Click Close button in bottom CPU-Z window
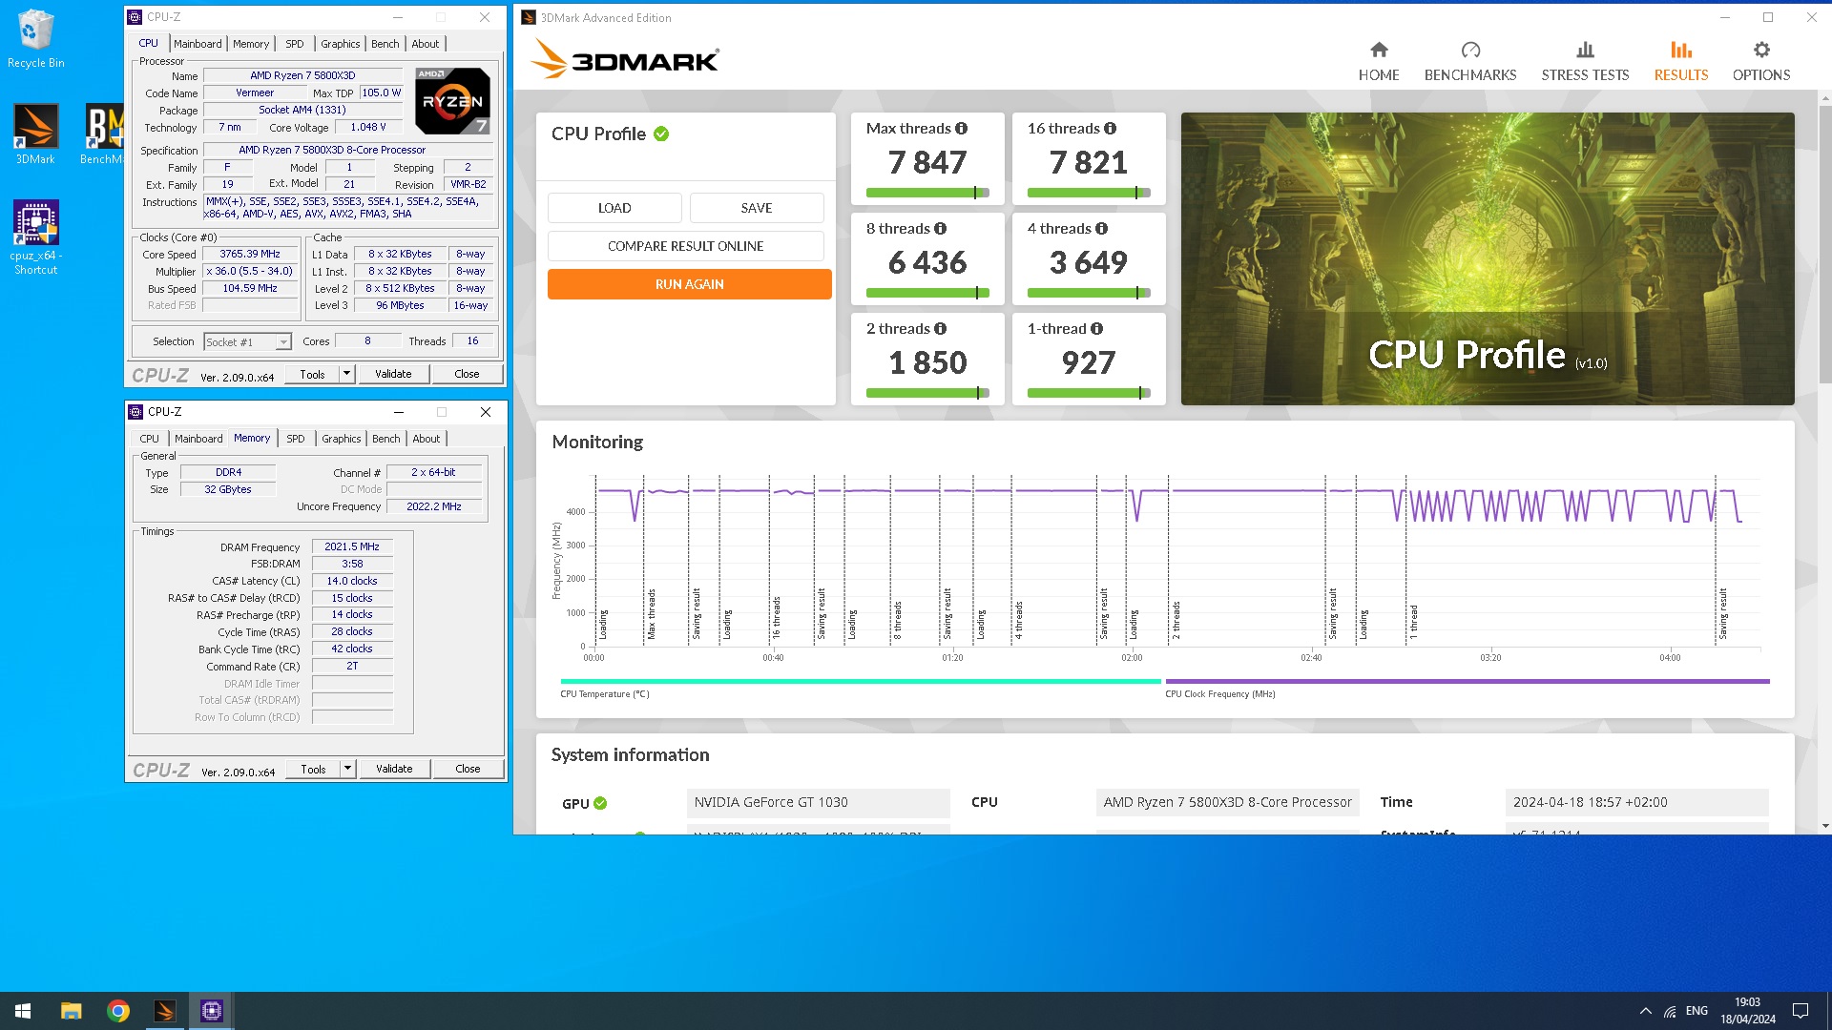This screenshot has width=1832, height=1030. click(x=468, y=769)
